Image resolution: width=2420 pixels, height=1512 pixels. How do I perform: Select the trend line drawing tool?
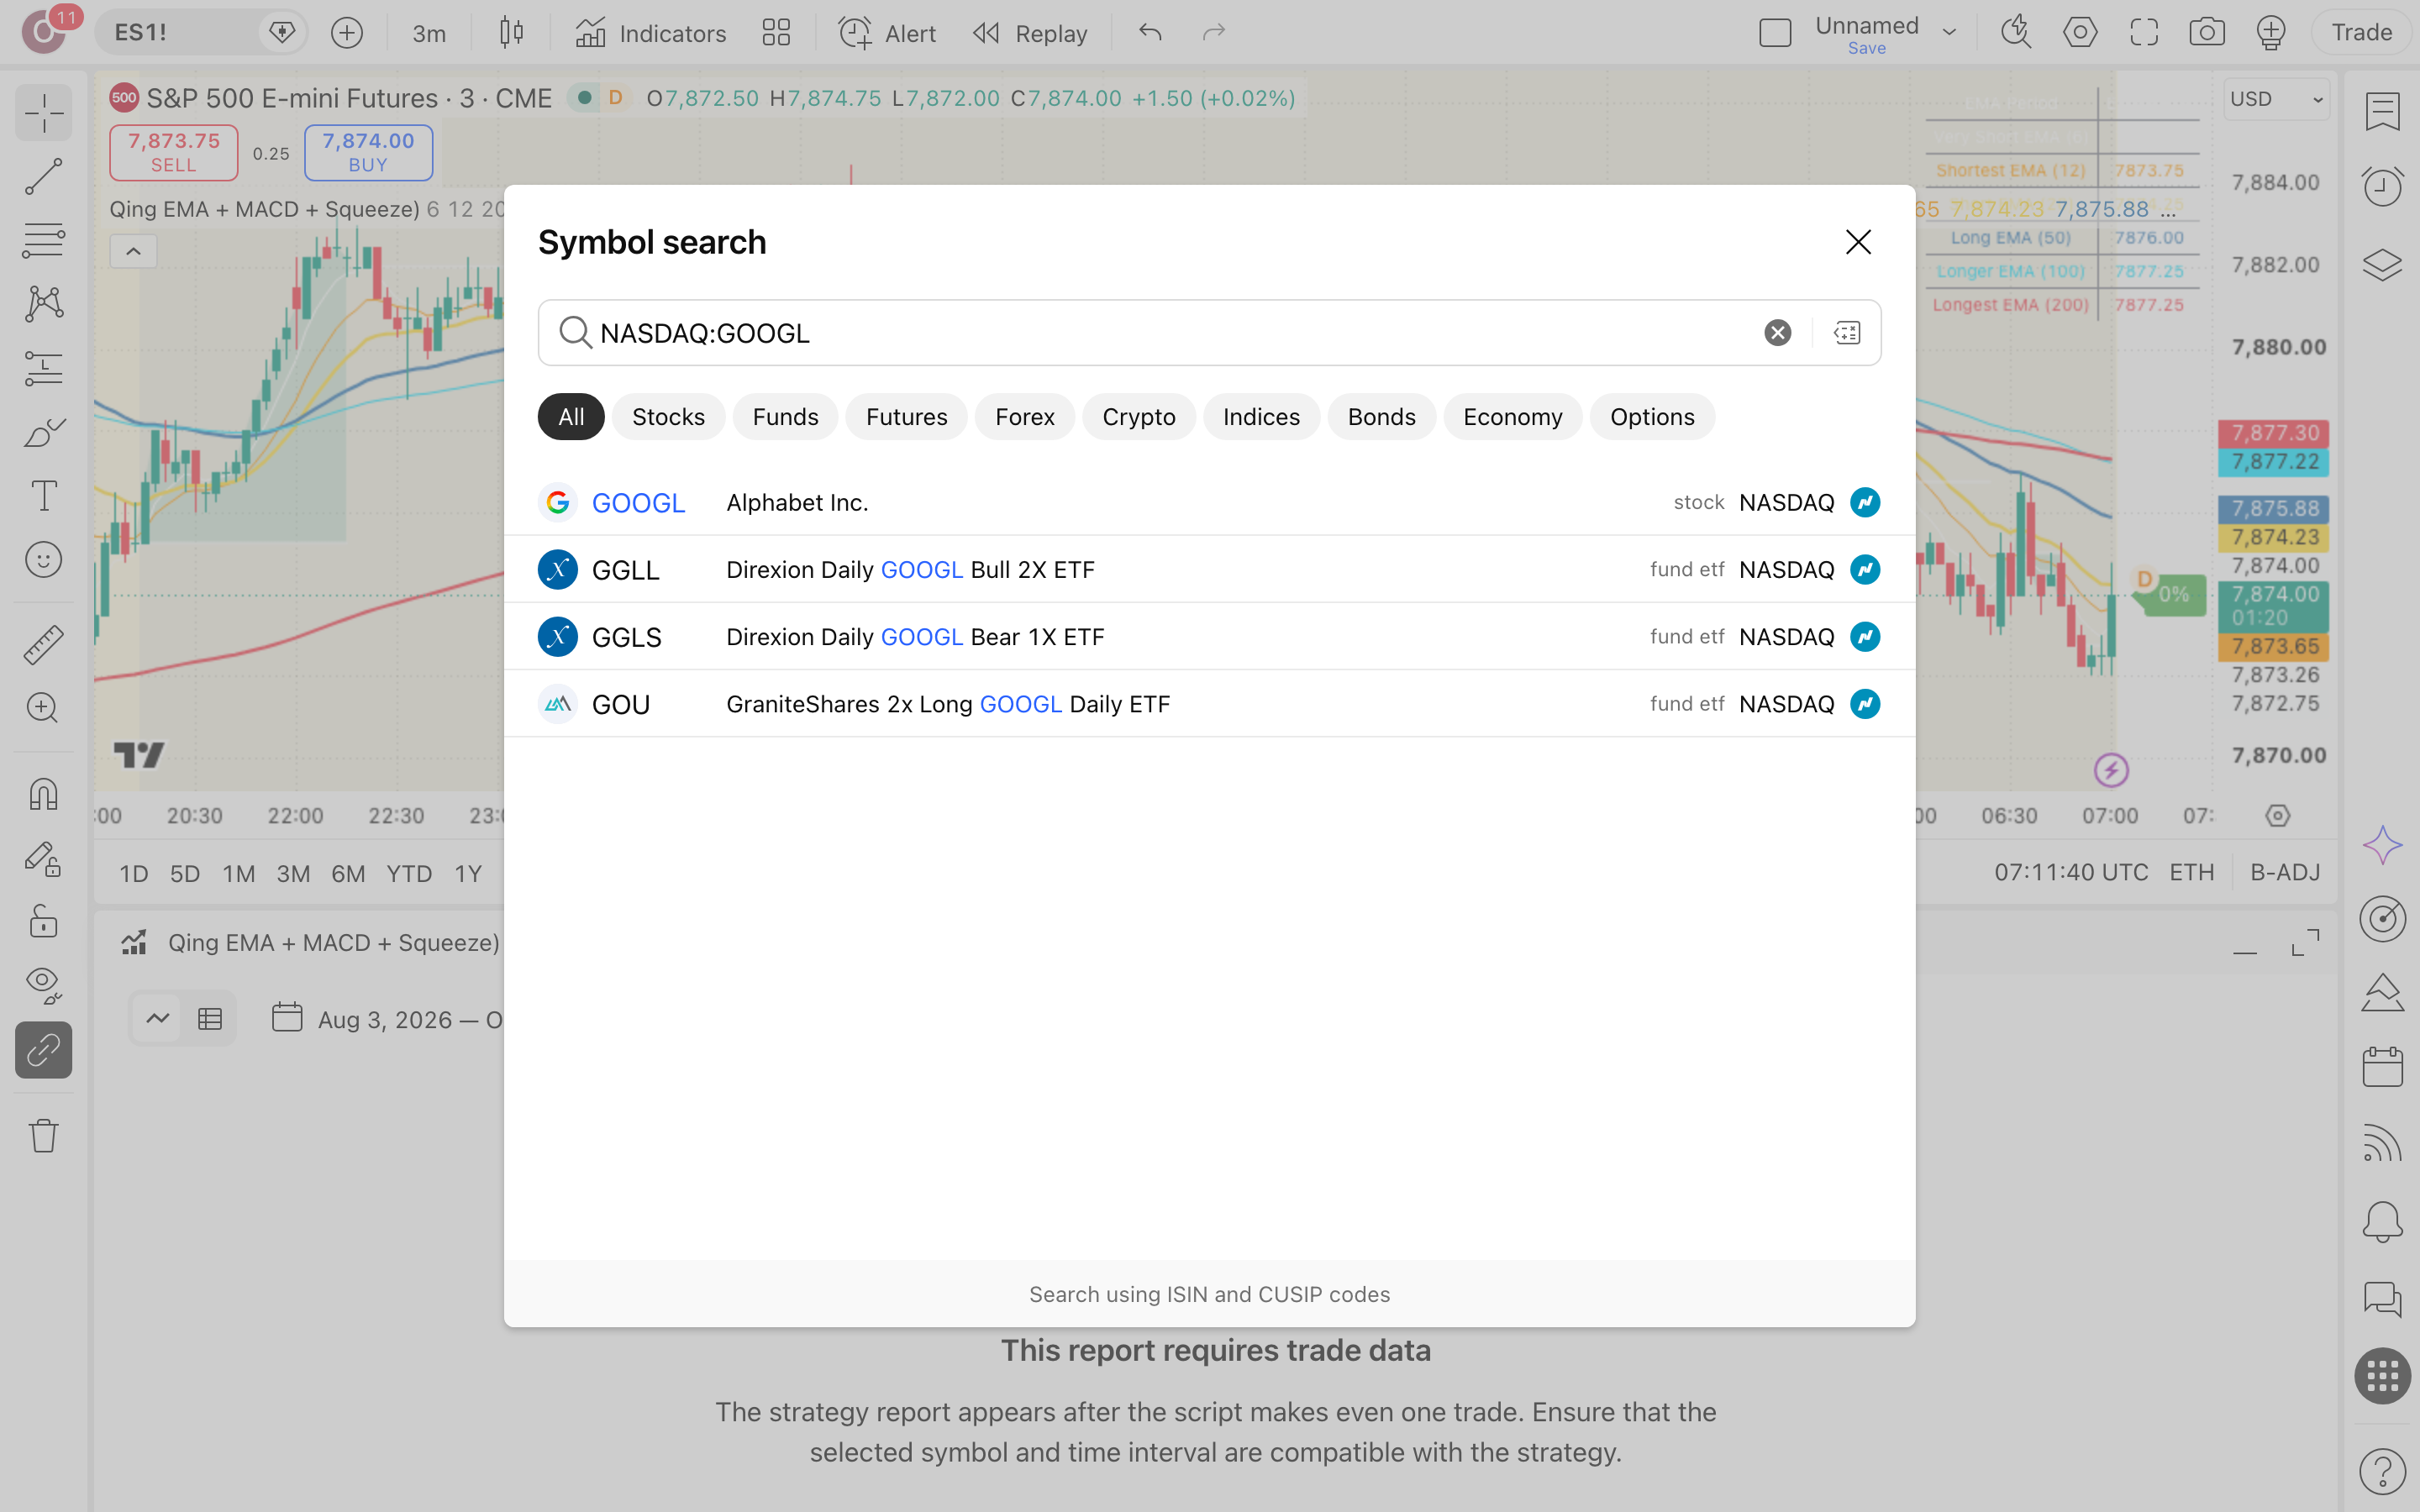pos(43,176)
